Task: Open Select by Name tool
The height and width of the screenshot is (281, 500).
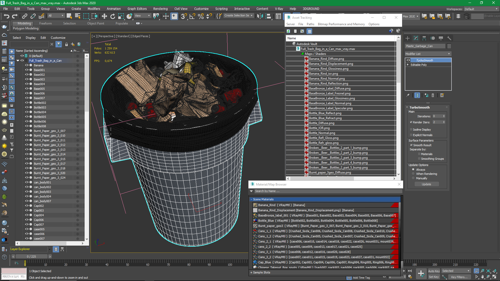Action: click(x=78, y=16)
